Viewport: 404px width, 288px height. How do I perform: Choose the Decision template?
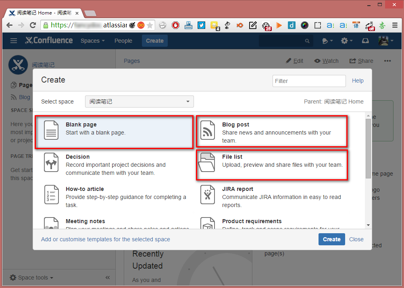pyautogui.click(x=114, y=164)
